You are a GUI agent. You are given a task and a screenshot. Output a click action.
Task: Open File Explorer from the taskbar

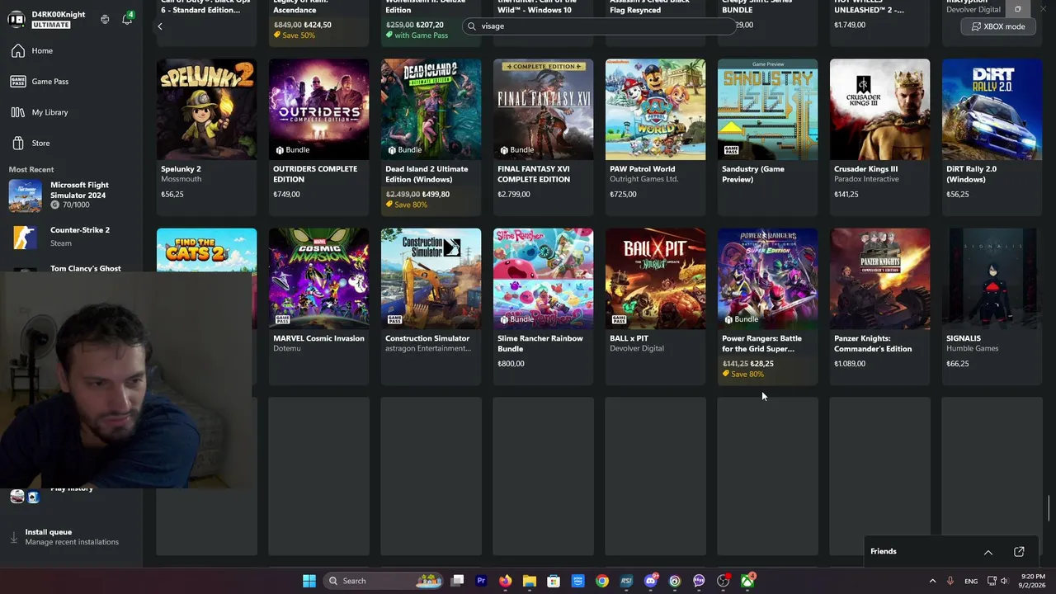click(x=530, y=581)
